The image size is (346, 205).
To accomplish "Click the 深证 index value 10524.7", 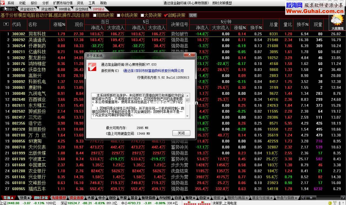I will click(74, 203).
